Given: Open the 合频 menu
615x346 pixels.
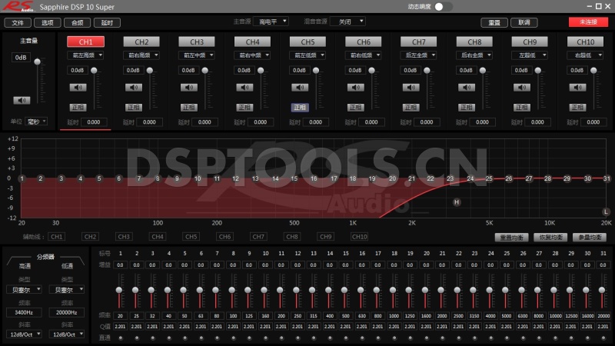Looking at the screenshot, I should 78,23.
